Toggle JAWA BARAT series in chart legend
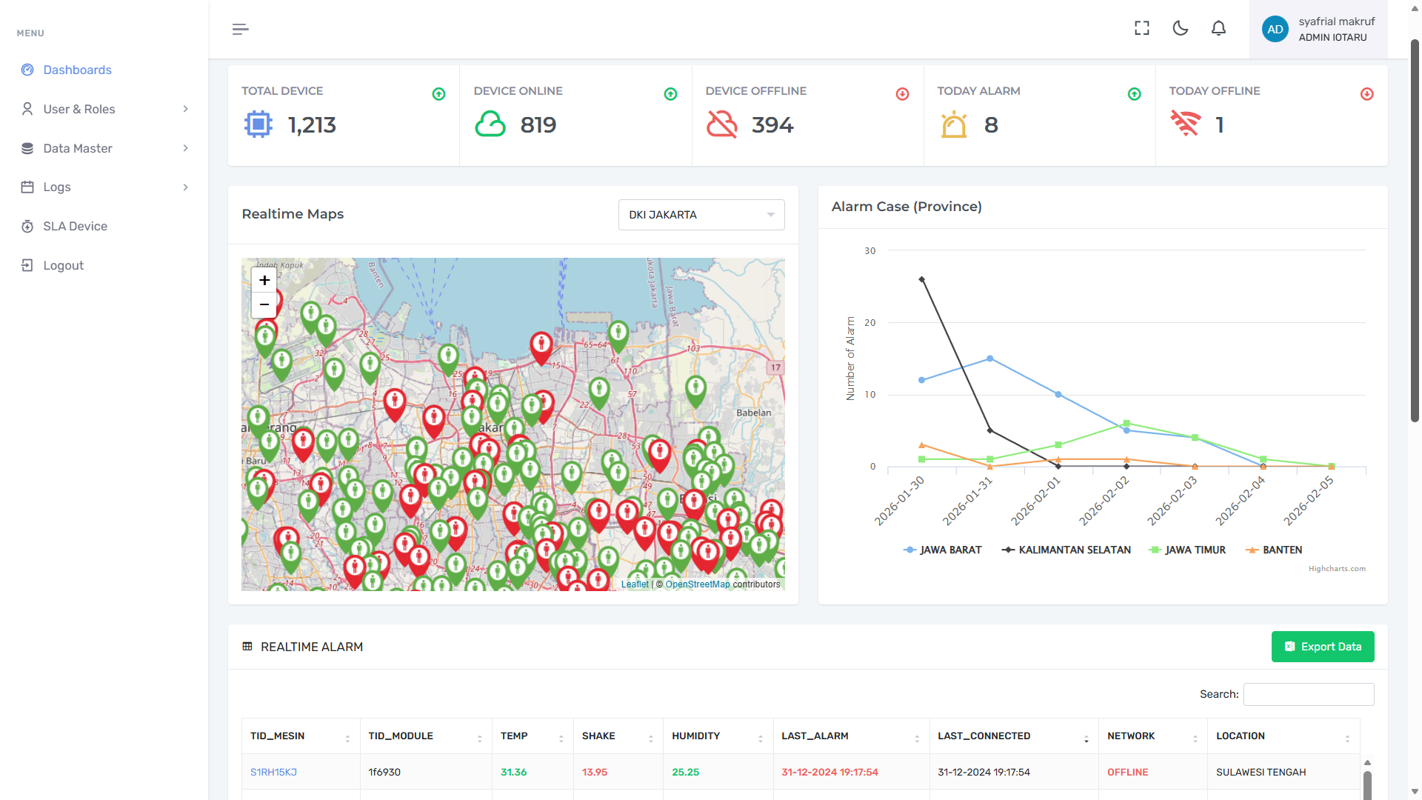1422x800 pixels. coord(942,550)
